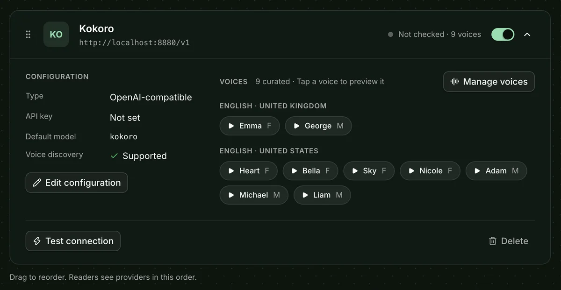Click the default model value kokoro
Image resolution: width=561 pixels, height=290 pixels.
pos(123,137)
